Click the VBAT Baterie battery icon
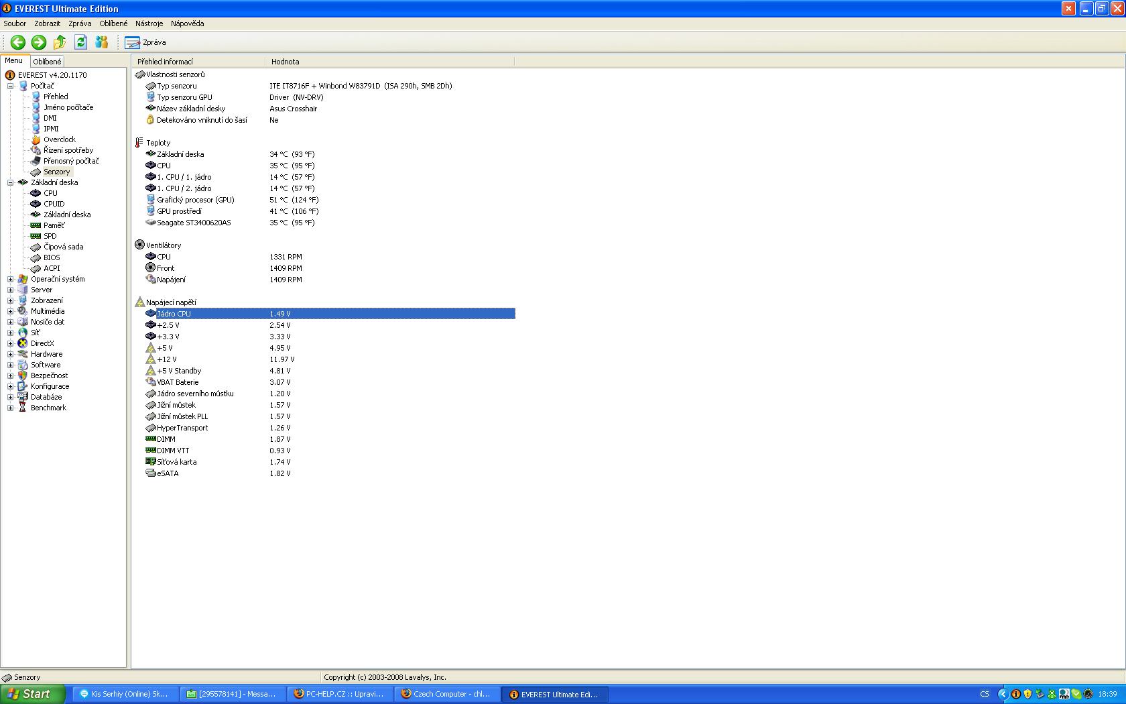Viewport: 1126px width, 704px height. [151, 382]
